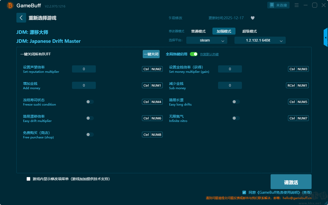Screen dimensions: 328x205
Task: Toggle Infinite nitro switch
Action: (x=236, y=118)
